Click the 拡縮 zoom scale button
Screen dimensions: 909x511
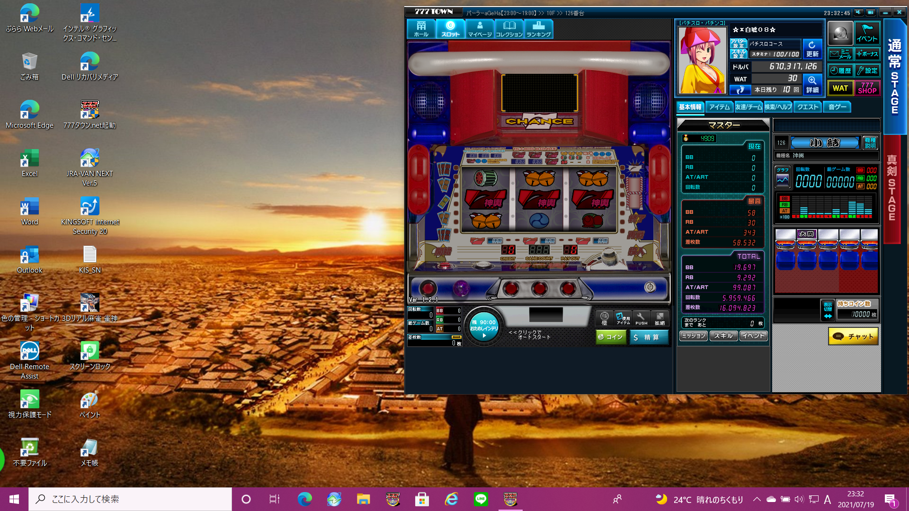coord(659,318)
